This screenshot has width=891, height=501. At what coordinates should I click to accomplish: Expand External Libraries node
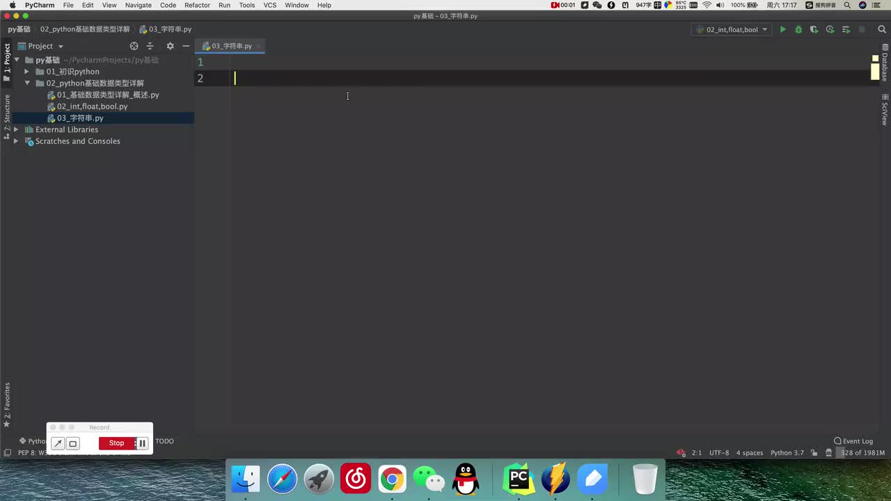coord(16,129)
